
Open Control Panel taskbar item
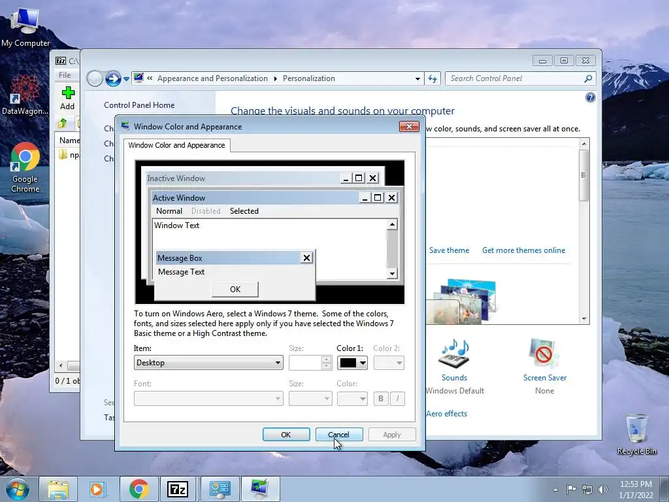click(x=219, y=489)
